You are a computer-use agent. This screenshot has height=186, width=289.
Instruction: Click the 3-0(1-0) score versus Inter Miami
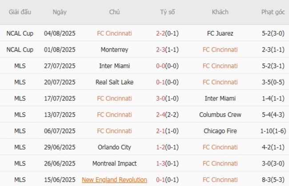click(168, 98)
